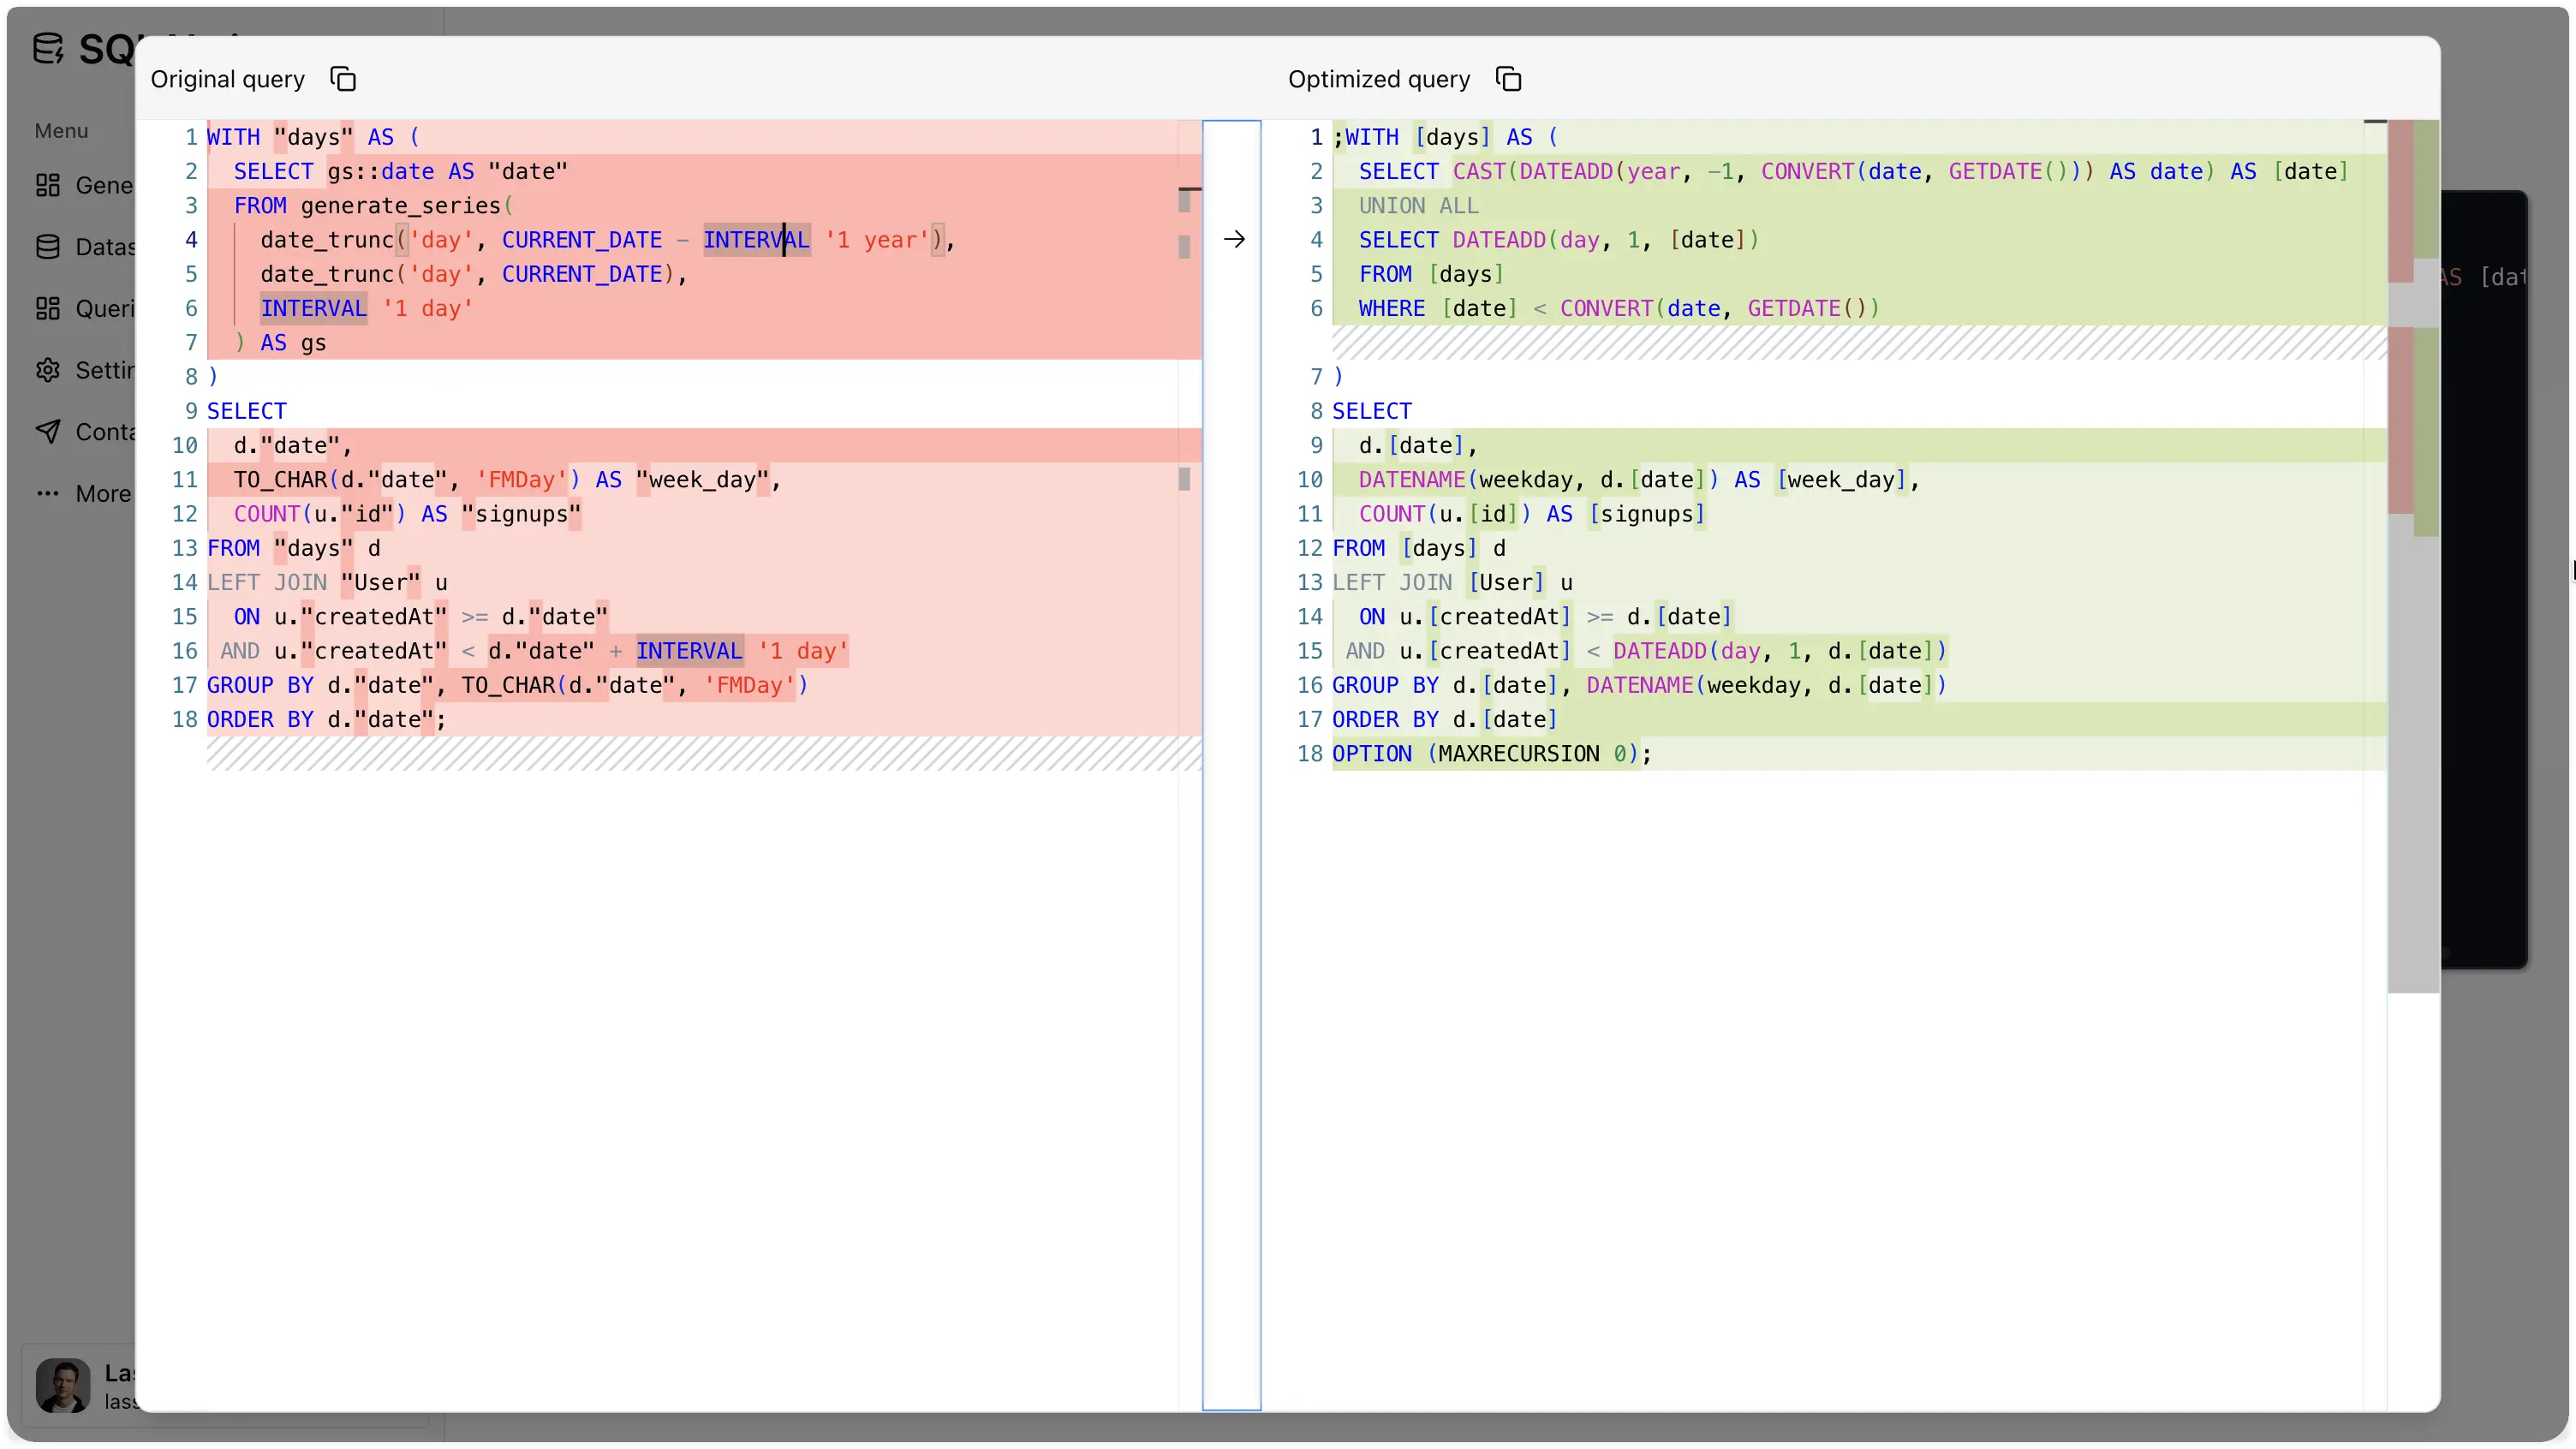The height and width of the screenshot is (1449, 2576).
Task: Click the arrow between the two query panes
Action: tap(1234, 239)
